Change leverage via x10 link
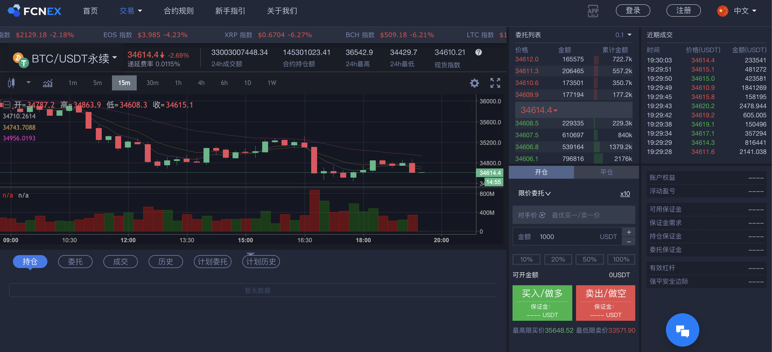Screen dimensions: 772x352 pyautogui.click(x=625, y=193)
